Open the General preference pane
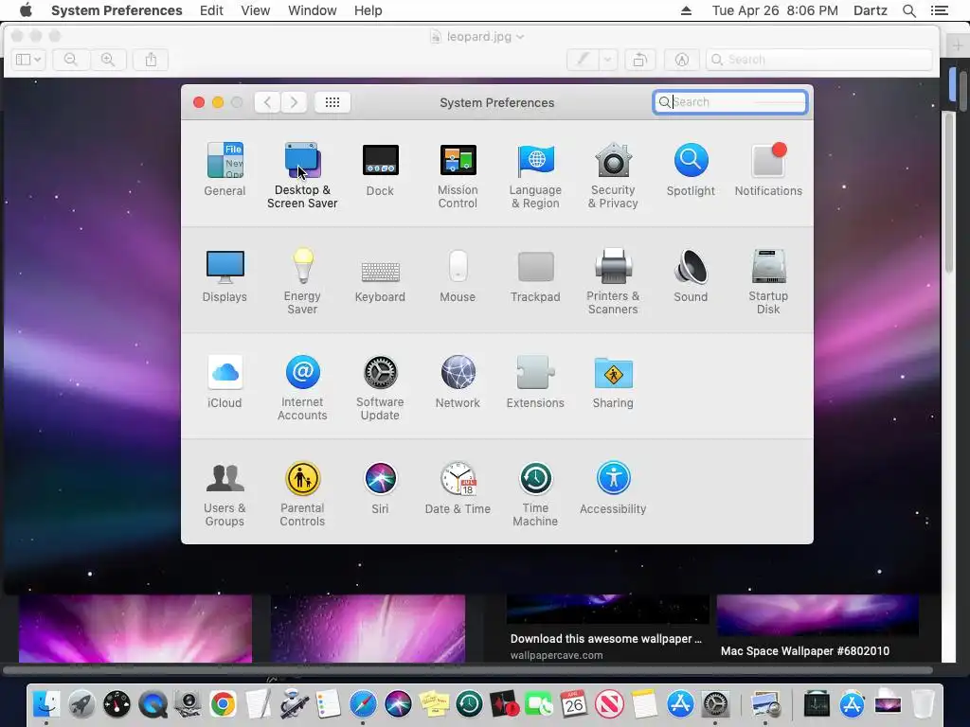The width and height of the screenshot is (970, 727). click(225, 169)
